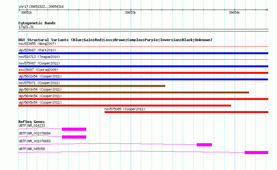Select the brown nsv575071 complex bar
This screenshot has width=277, height=170.
click(x=92, y=86)
